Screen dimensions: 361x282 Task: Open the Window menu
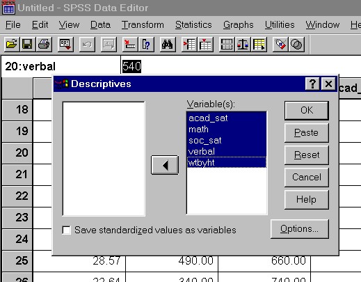click(323, 24)
